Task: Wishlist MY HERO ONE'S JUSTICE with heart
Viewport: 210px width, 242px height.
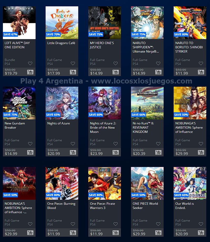Action: [116, 63]
